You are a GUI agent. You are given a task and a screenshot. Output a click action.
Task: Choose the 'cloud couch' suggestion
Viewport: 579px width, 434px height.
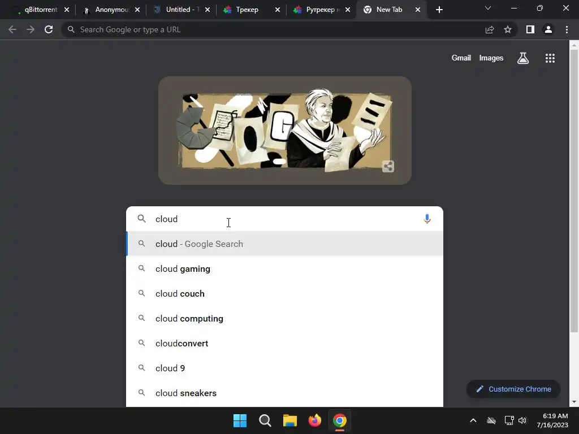[285, 293]
